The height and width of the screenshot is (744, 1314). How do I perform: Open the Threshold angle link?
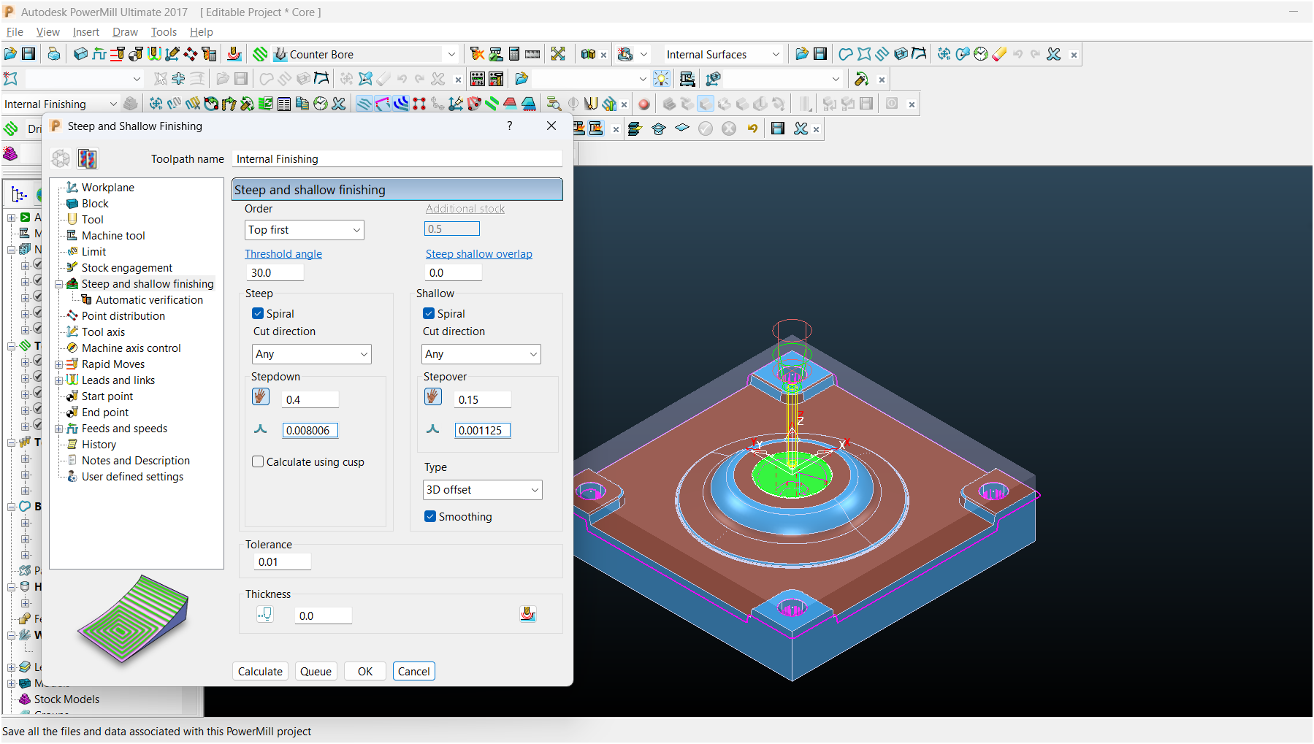[283, 254]
